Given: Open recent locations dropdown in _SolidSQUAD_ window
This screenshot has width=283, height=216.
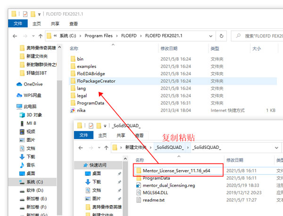Looking at the screenshot, I should pos(99,147).
